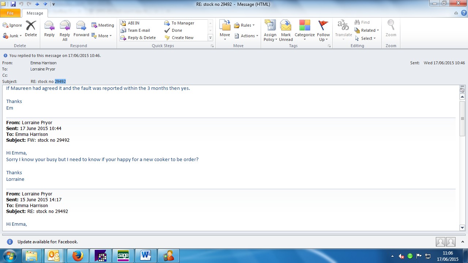Open the Categorize color squares menu

click(x=305, y=30)
